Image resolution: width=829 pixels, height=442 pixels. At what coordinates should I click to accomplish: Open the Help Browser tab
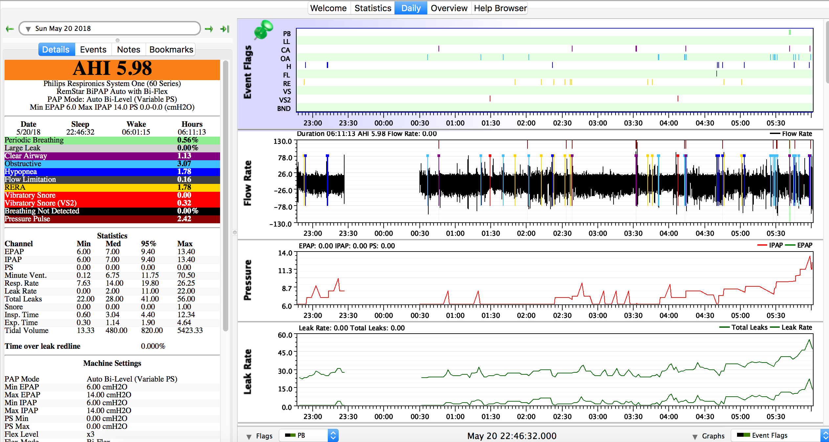point(500,8)
